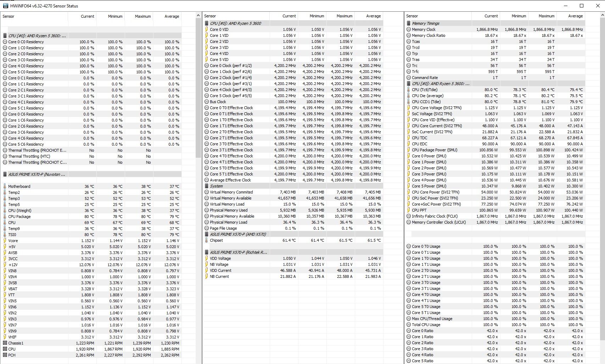Click chip icon of ASUS PRIME X570-P (Nuvoton) group
This screenshot has width=605, height=364.
point(5,174)
